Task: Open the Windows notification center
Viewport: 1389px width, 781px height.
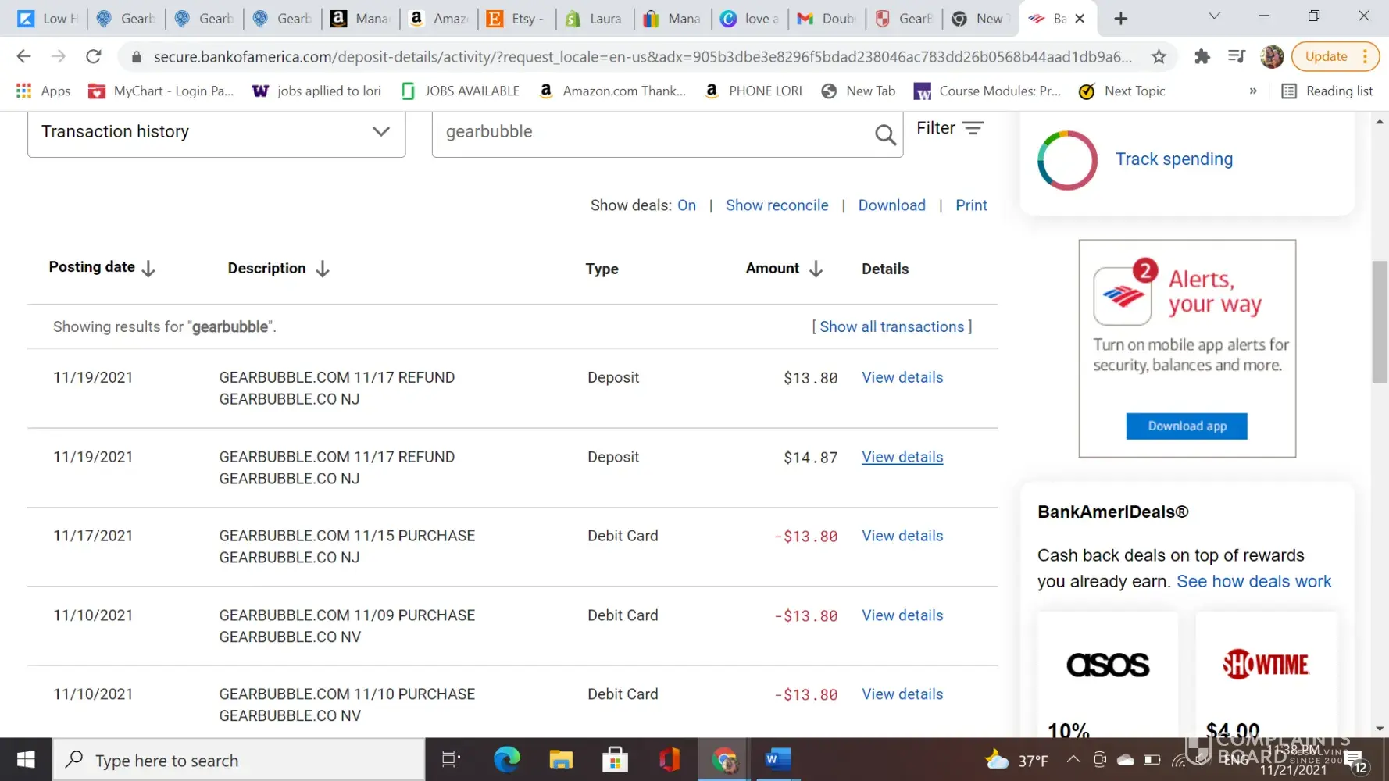Action: [x=1354, y=760]
